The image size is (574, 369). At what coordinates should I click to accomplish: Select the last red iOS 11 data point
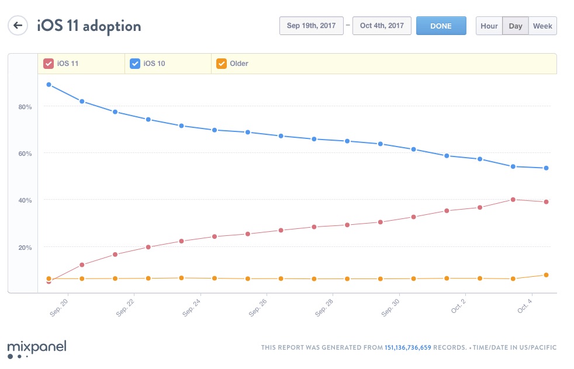[x=546, y=202]
